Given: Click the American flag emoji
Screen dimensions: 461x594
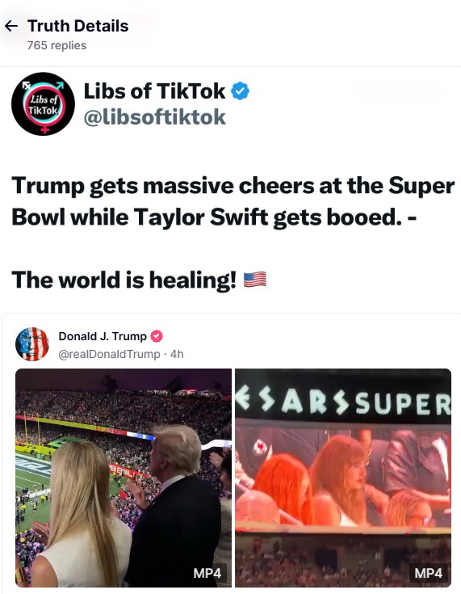Looking at the screenshot, I should pyautogui.click(x=255, y=280).
